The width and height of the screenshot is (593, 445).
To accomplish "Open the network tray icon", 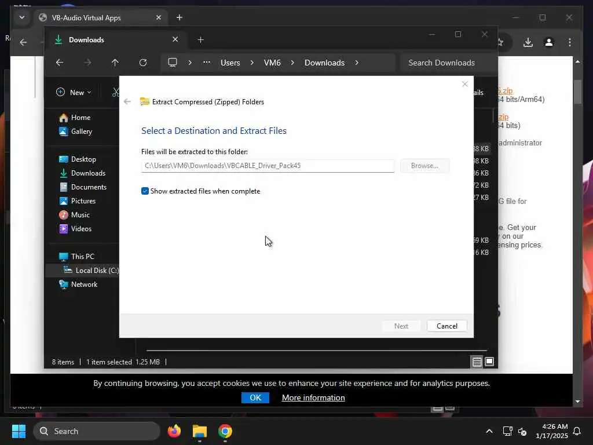I will (507, 431).
